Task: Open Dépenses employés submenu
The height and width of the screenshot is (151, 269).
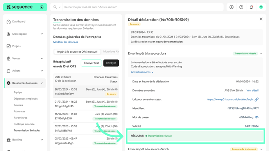Action: coord(25,99)
